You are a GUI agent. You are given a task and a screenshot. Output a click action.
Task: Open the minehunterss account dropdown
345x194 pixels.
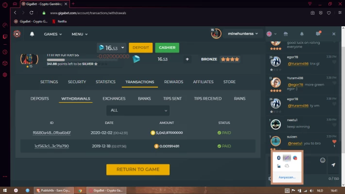click(242, 34)
